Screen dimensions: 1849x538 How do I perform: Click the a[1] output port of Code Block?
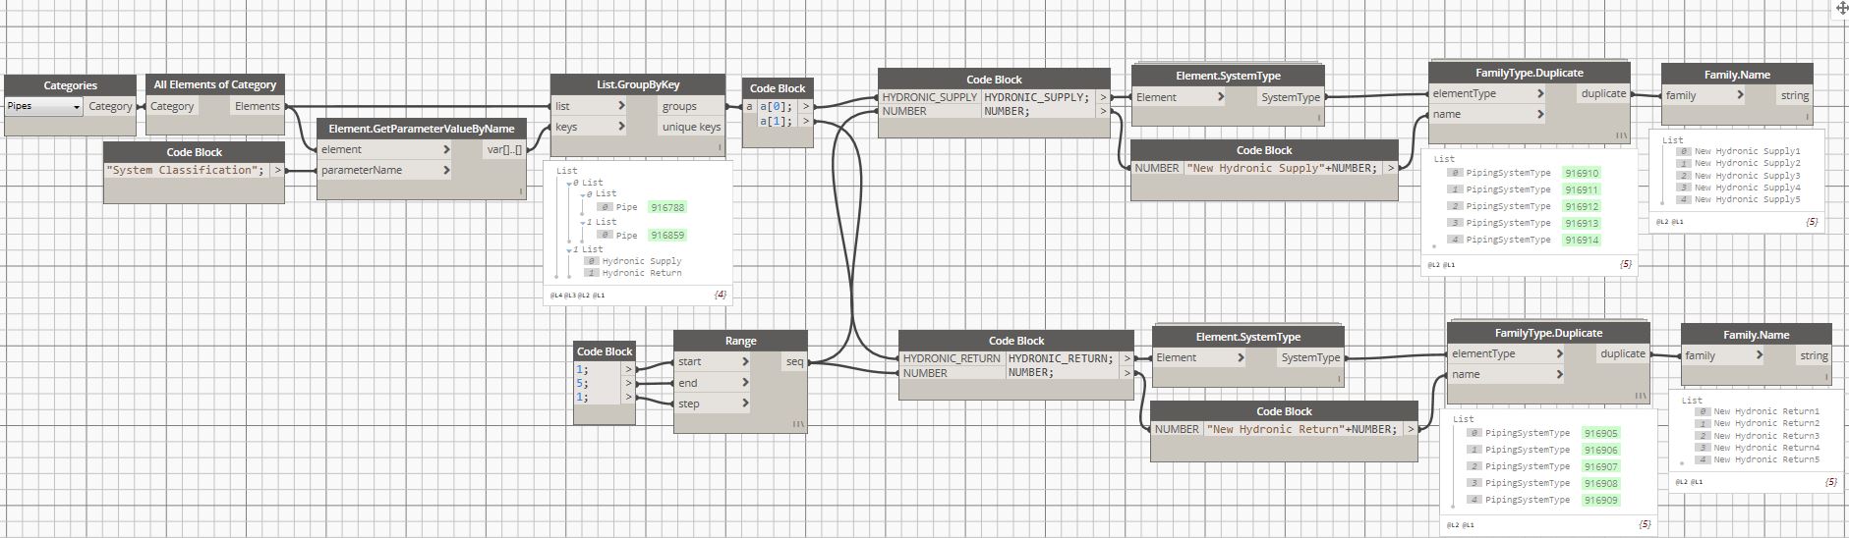(807, 121)
